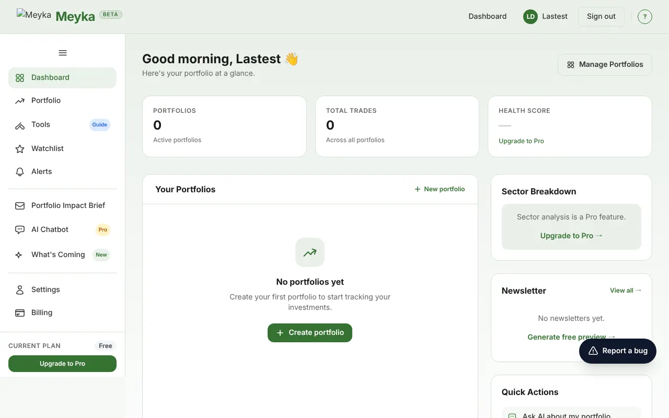Click the Portfolios stat card
The image size is (669, 418).
(224, 126)
